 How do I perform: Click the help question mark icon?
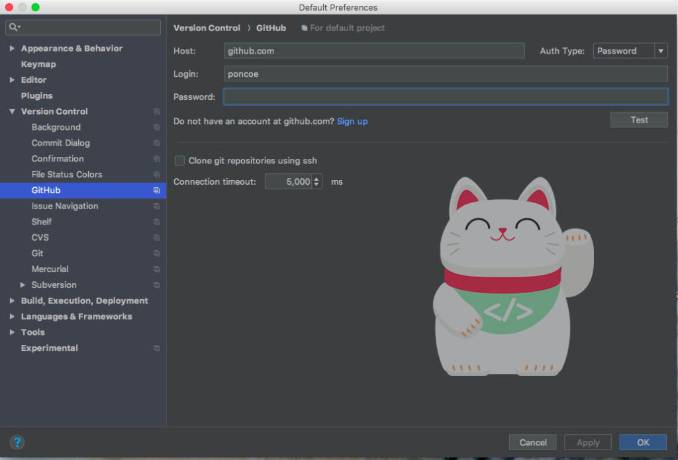click(x=17, y=442)
